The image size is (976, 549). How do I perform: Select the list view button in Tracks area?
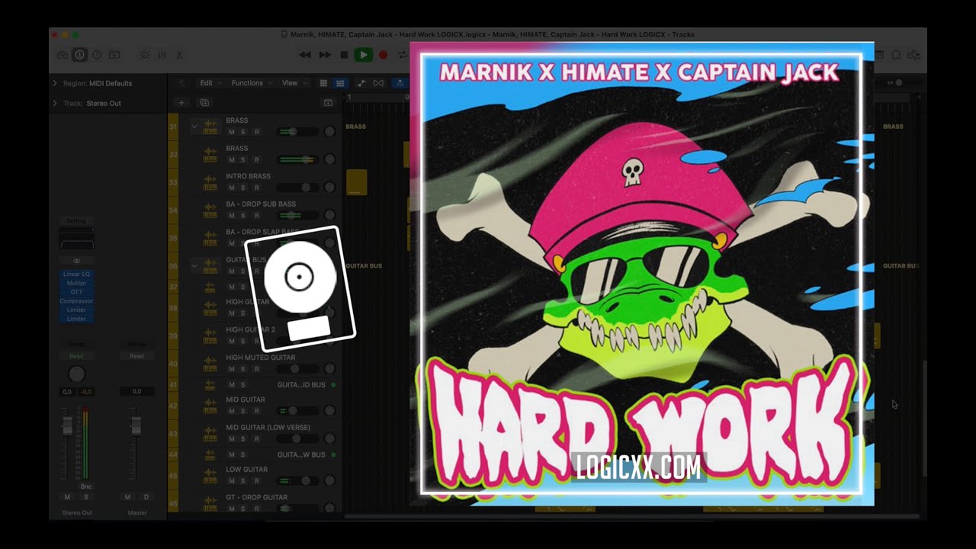click(340, 83)
